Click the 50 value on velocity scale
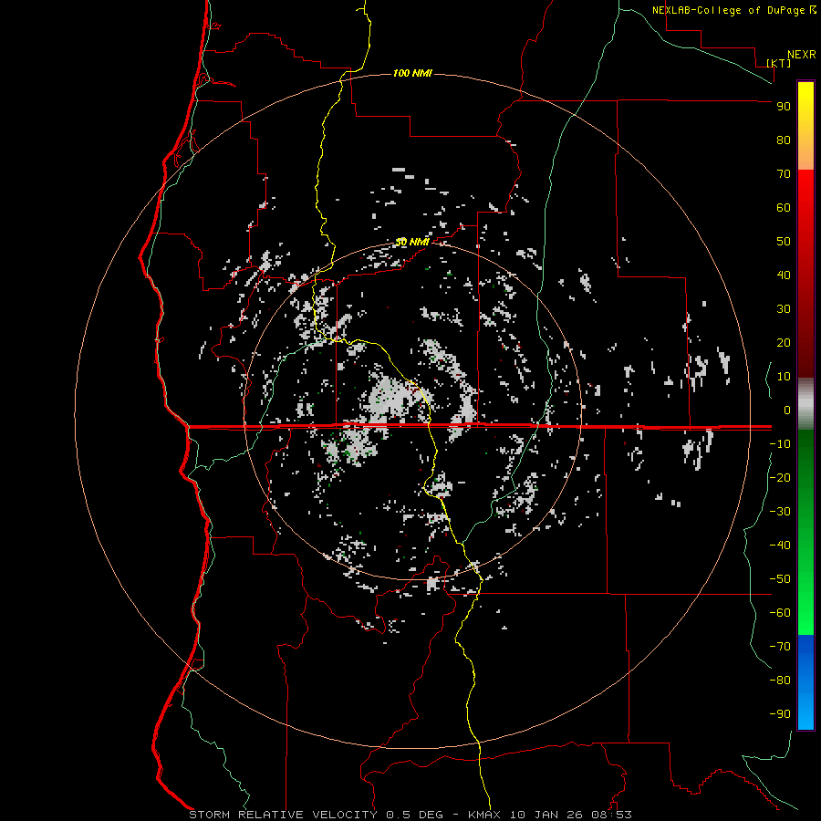Screen dimensions: 821x821 (784, 242)
